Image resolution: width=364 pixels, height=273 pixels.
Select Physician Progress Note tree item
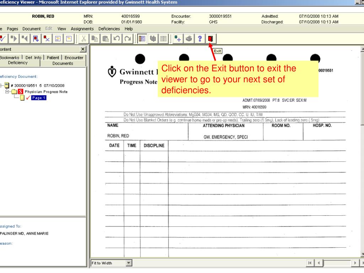click(46, 92)
